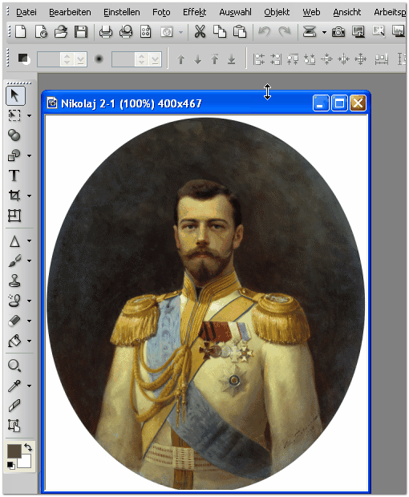Select the Clone stamp tool
Viewport: 409px width, 497px height.
[14, 281]
